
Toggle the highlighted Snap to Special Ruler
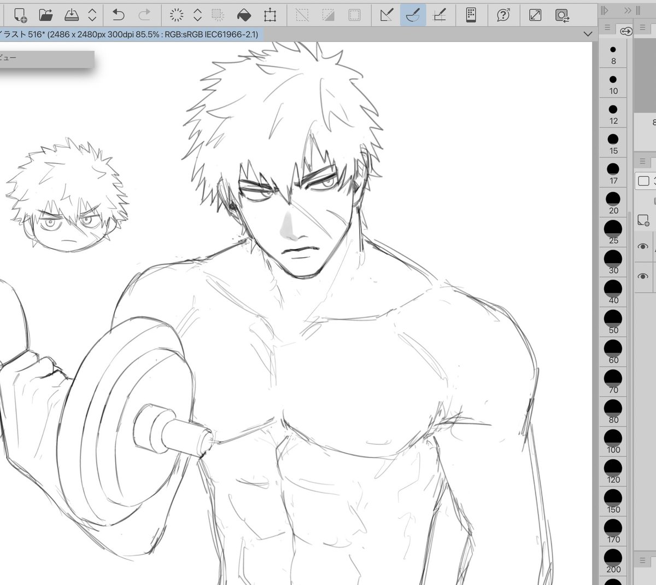point(413,15)
